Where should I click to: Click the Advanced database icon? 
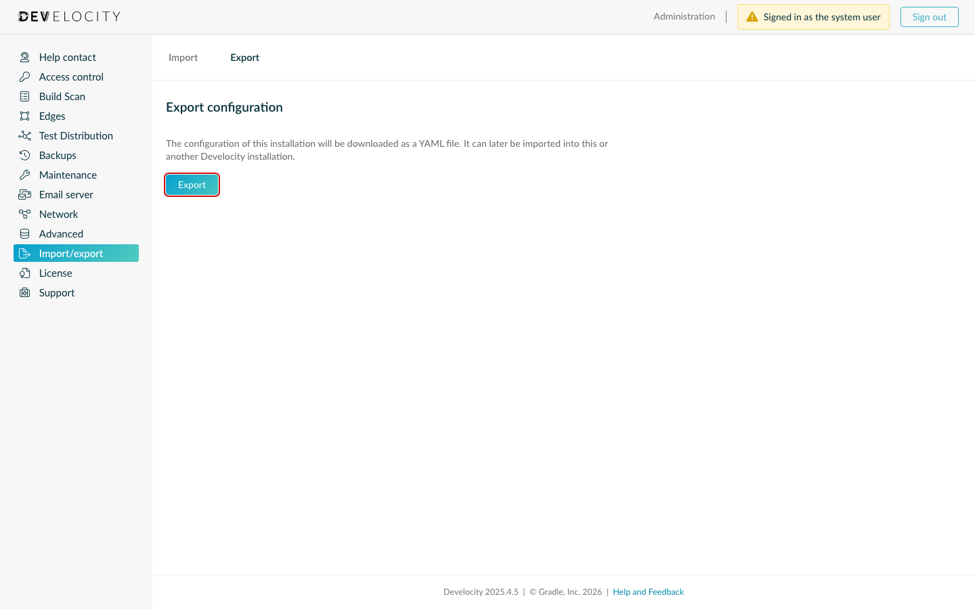(25, 233)
